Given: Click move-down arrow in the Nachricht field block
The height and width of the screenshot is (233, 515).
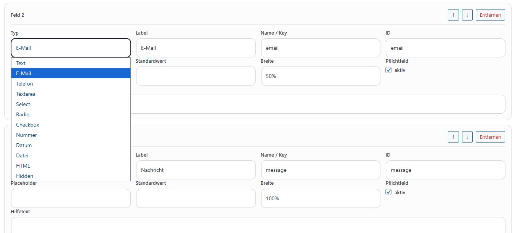Looking at the screenshot, I should [467, 137].
